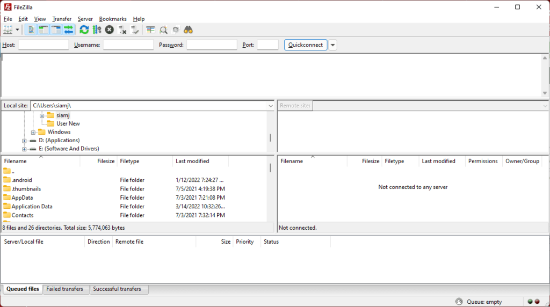Screen dimensions: 550x307
Task: Click the remote Filename column header
Action: pos(313,161)
